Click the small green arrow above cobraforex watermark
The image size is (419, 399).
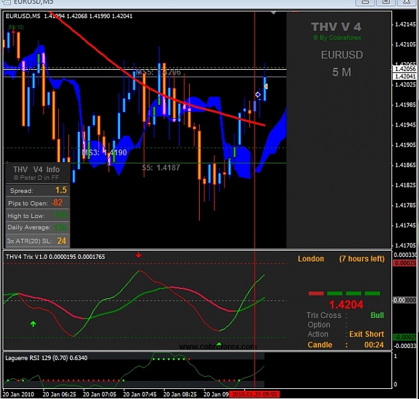click(219, 344)
